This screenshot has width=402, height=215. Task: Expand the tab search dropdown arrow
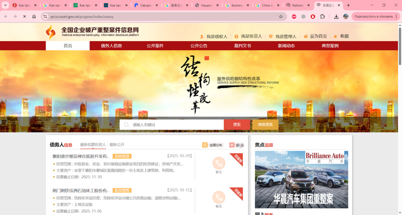5,5
